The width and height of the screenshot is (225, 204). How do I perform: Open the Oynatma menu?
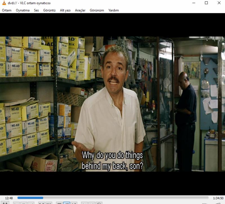pyautogui.click(x=23, y=10)
